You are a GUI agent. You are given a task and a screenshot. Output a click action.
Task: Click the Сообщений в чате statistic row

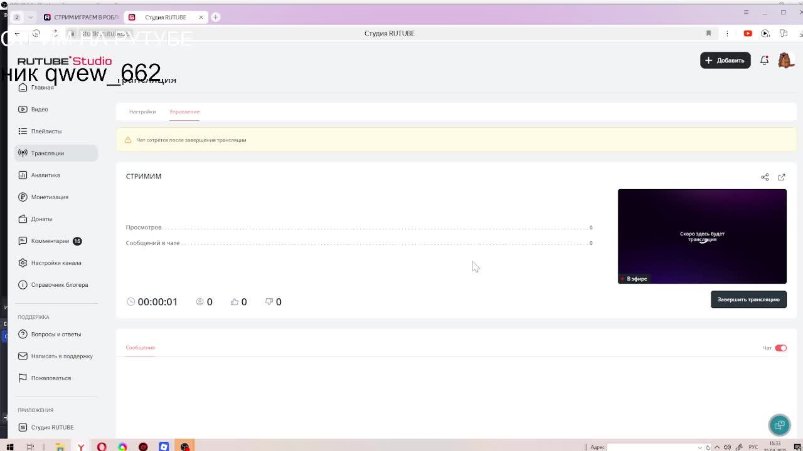[x=359, y=243]
